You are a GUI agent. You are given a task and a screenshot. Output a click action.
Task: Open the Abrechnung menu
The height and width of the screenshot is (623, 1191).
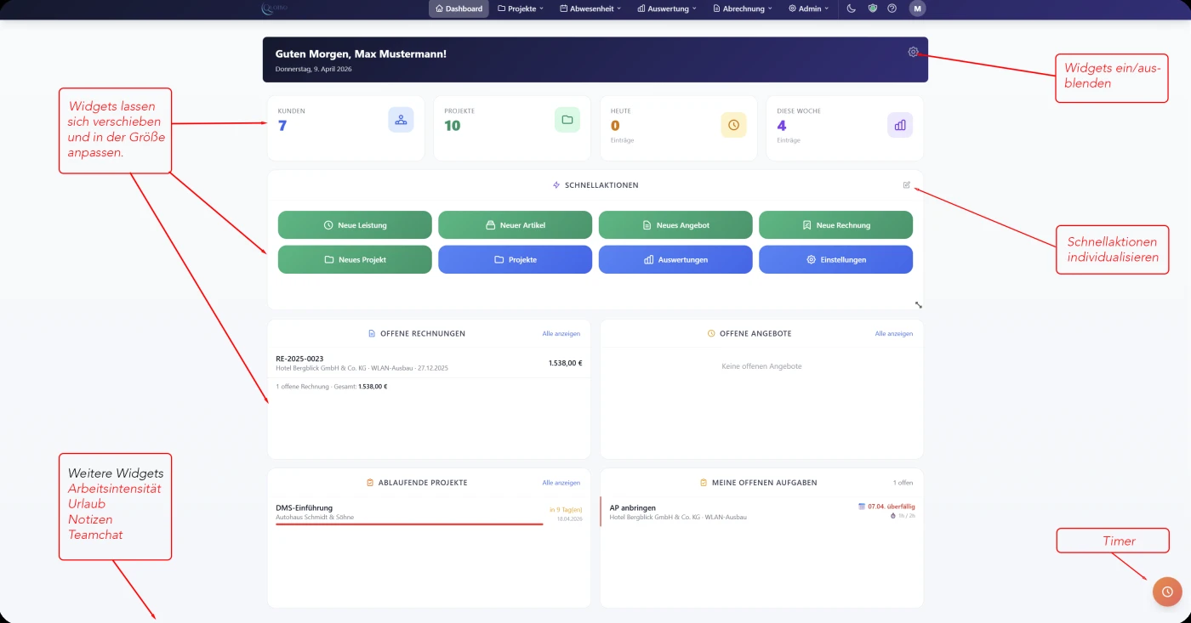click(741, 9)
